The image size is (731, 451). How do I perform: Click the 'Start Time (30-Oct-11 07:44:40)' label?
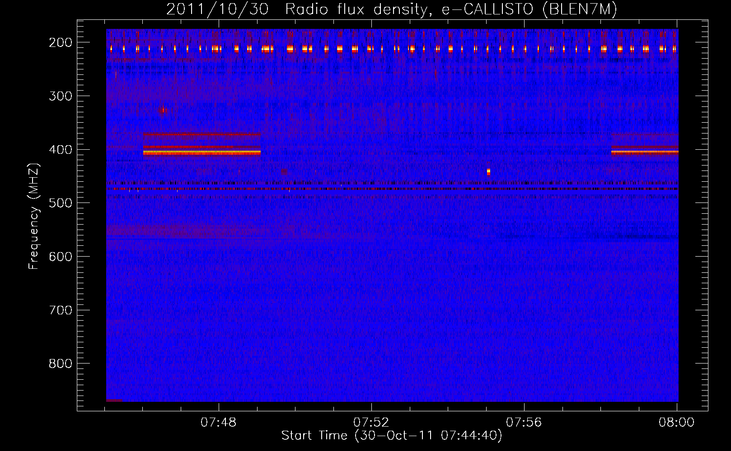(392, 436)
